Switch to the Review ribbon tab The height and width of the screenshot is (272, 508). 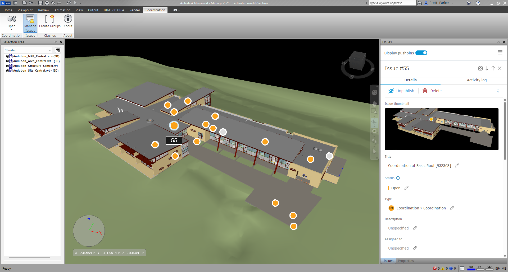[x=44, y=10]
